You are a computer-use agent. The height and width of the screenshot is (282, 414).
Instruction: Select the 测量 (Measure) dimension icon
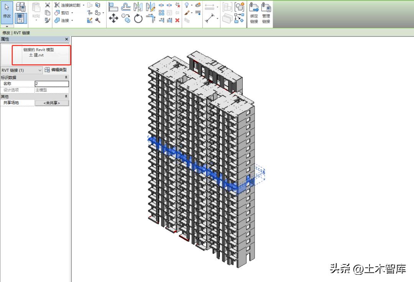(x=210, y=18)
